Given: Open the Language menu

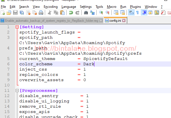Looking at the screenshot, I should pyautogui.click(x=69, y=7).
